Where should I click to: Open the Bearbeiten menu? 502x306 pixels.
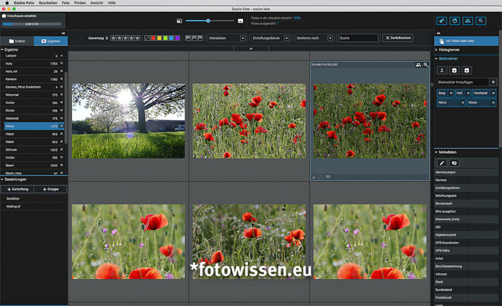[x=48, y=3]
